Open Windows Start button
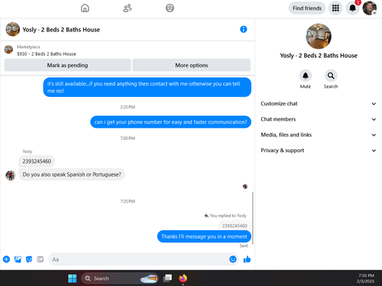This screenshot has height=286, width=382. [73, 278]
